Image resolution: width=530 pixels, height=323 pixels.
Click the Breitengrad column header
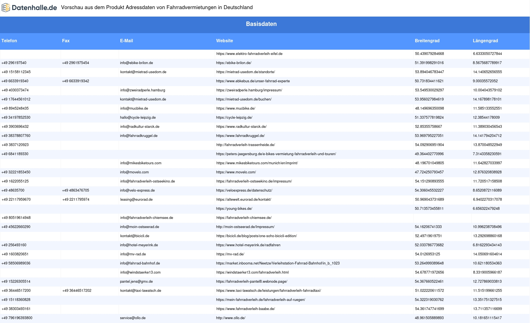[427, 41]
